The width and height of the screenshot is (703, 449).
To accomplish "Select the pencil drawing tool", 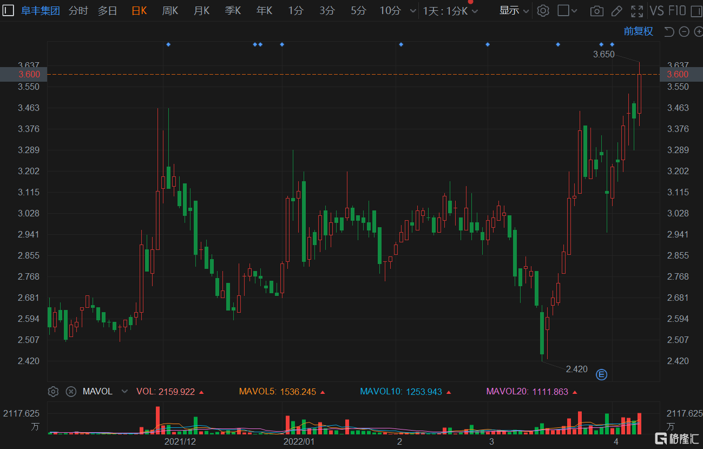I will pos(616,11).
